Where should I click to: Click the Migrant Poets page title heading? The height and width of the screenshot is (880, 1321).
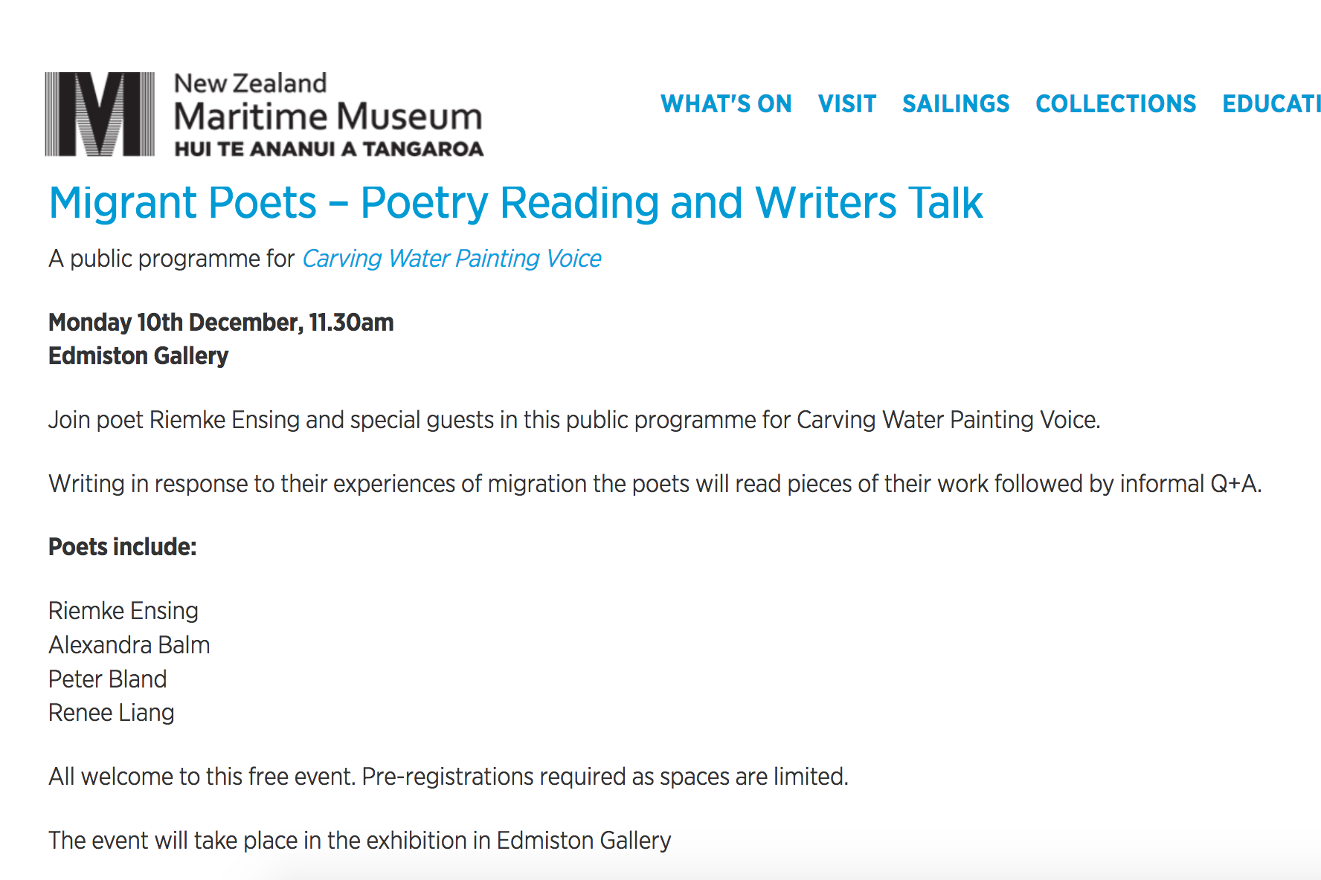pos(515,203)
